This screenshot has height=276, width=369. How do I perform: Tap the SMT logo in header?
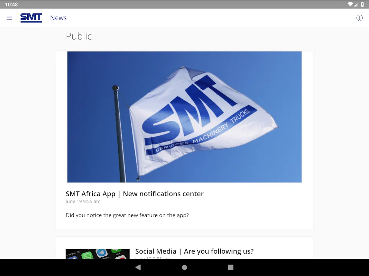click(31, 18)
